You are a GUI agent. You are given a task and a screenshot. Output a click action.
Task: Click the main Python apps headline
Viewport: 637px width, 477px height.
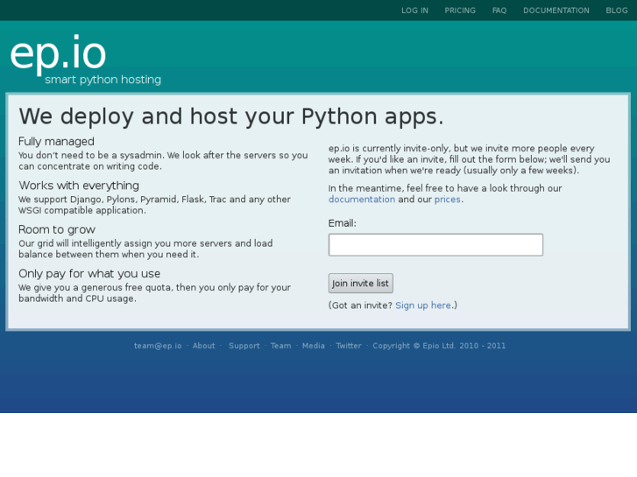click(231, 116)
